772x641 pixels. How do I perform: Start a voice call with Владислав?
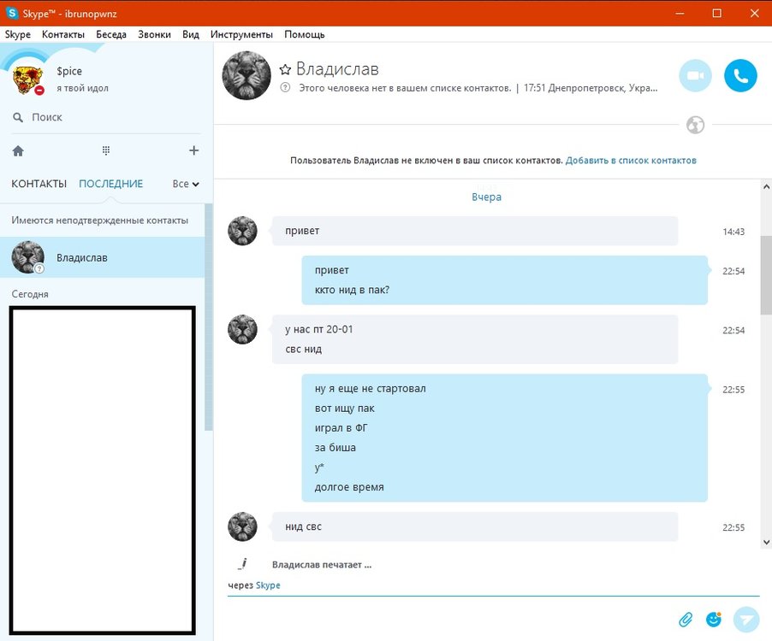740,76
